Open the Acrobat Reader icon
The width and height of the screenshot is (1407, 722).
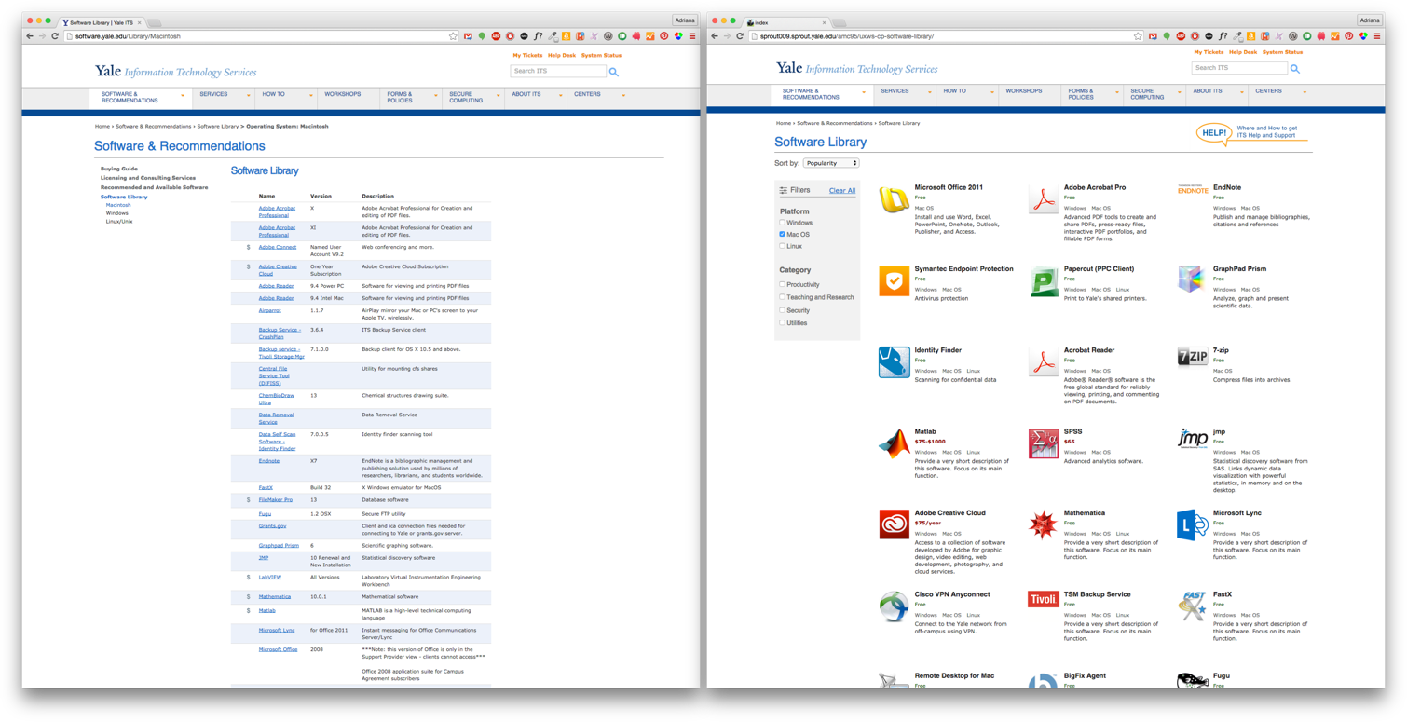click(x=1044, y=361)
